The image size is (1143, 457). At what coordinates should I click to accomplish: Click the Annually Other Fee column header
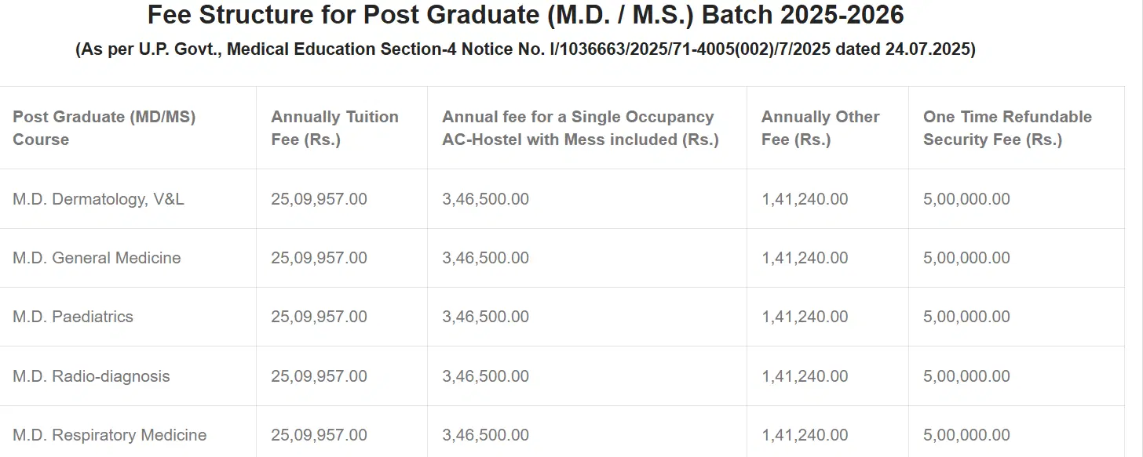point(820,128)
